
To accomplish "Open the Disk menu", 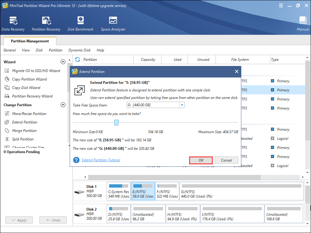I will 39,50.
